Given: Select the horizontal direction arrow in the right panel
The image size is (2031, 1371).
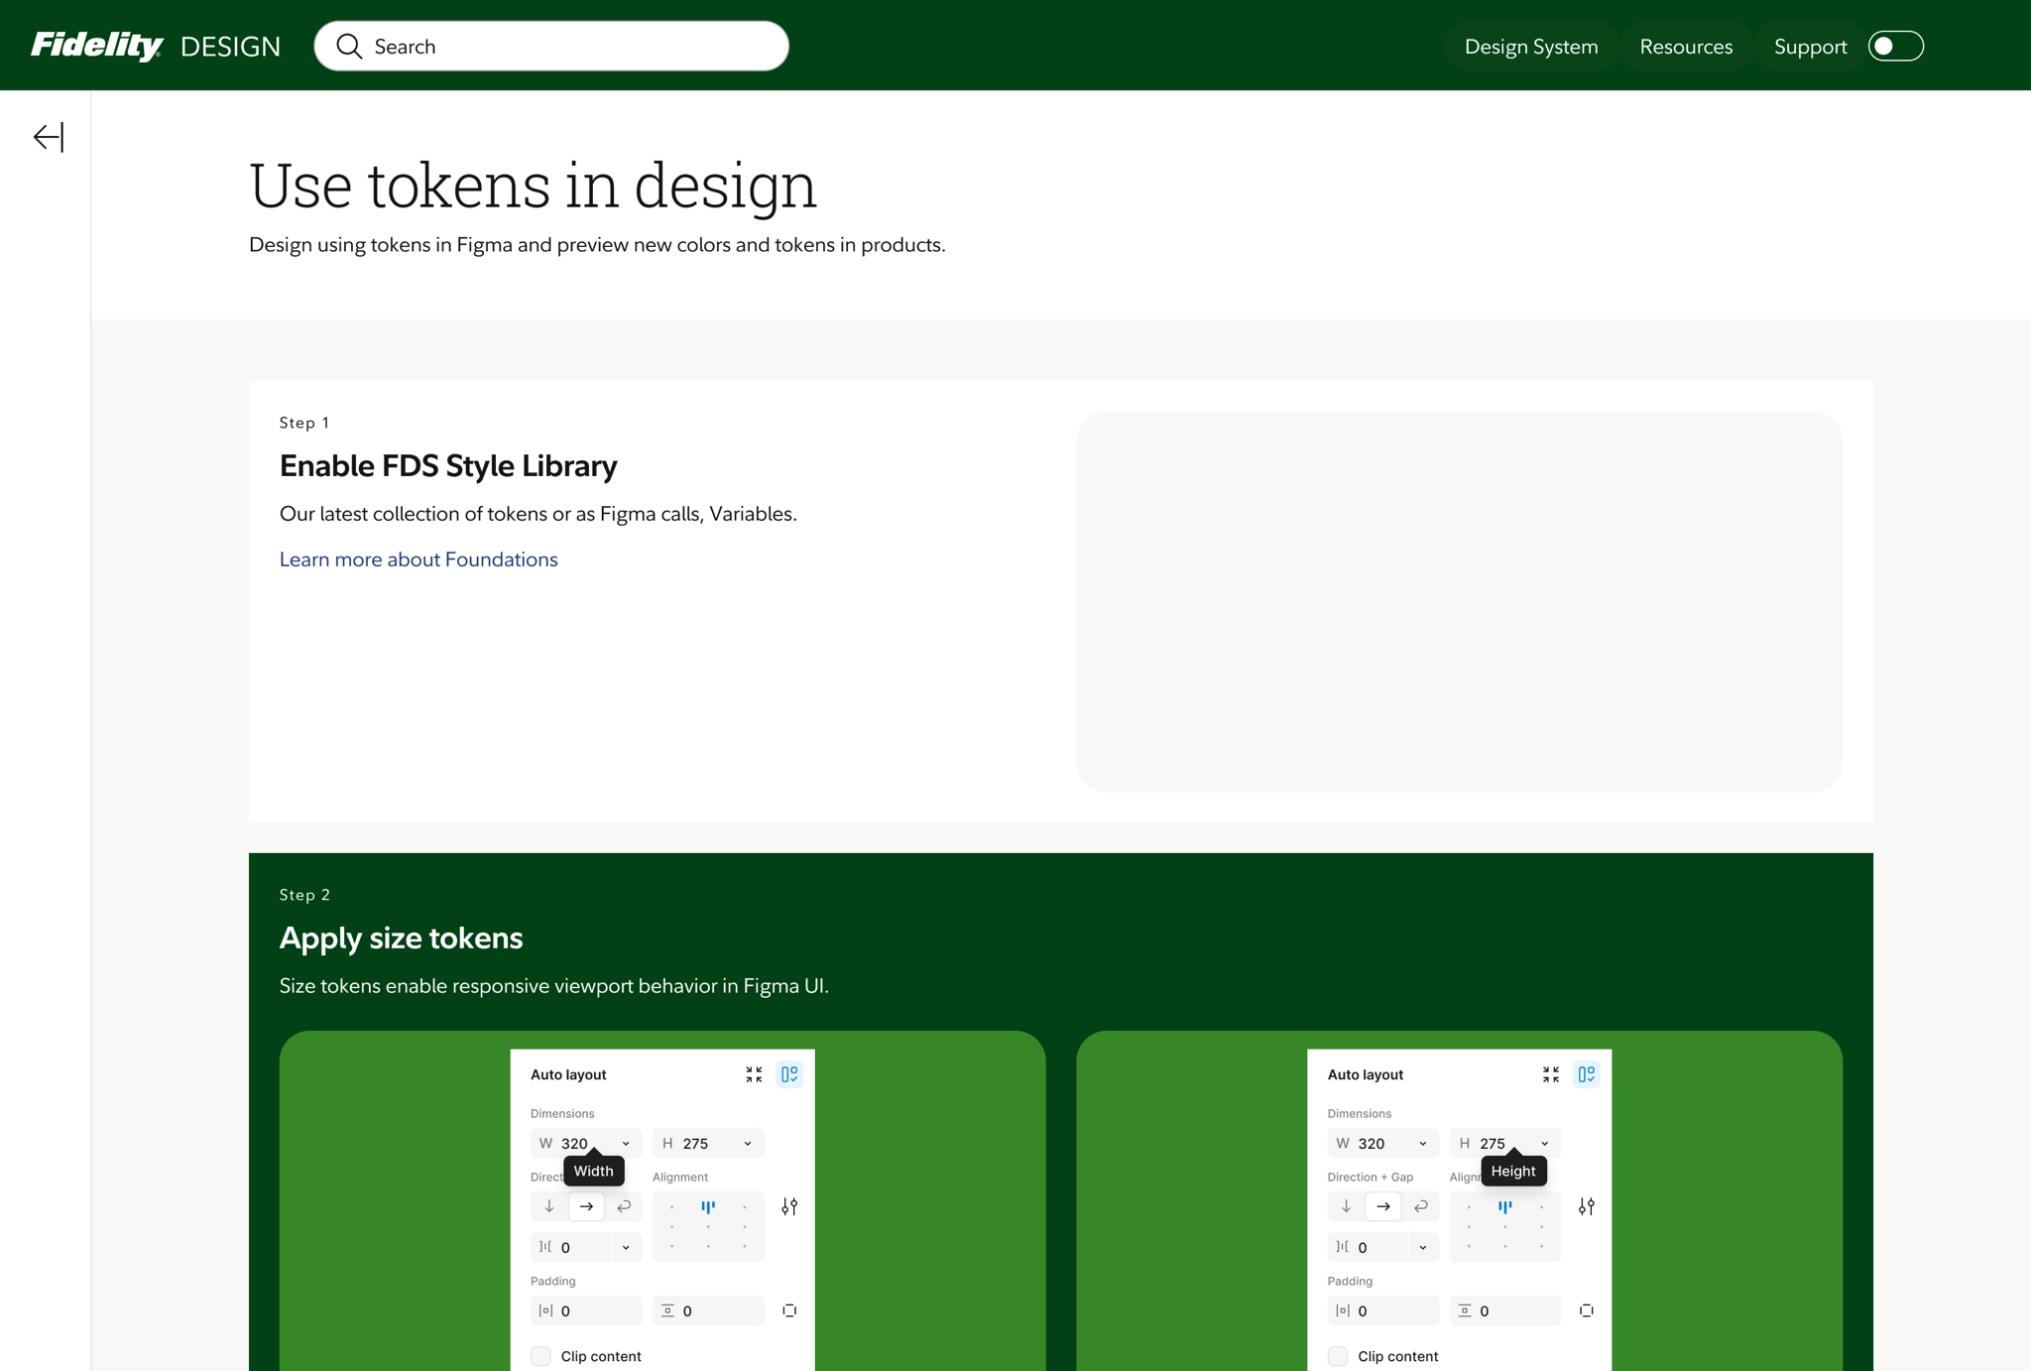Looking at the screenshot, I should pyautogui.click(x=1383, y=1206).
